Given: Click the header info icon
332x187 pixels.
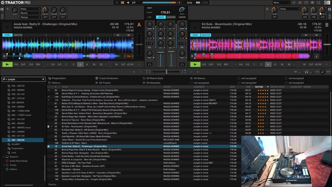Looking at the screenshot, I should tap(313, 3).
